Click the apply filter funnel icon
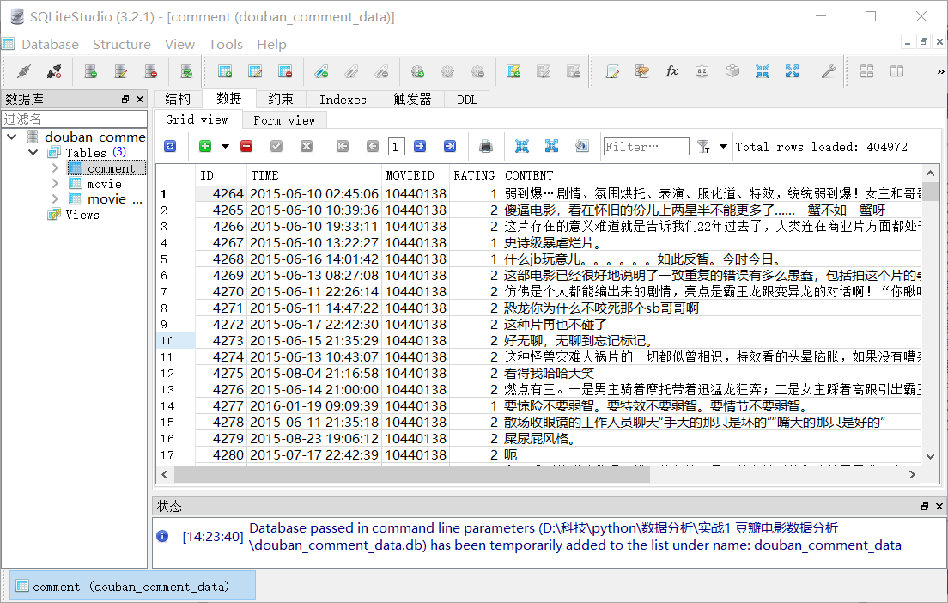This screenshot has width=948, height=603. pos(703,146)
